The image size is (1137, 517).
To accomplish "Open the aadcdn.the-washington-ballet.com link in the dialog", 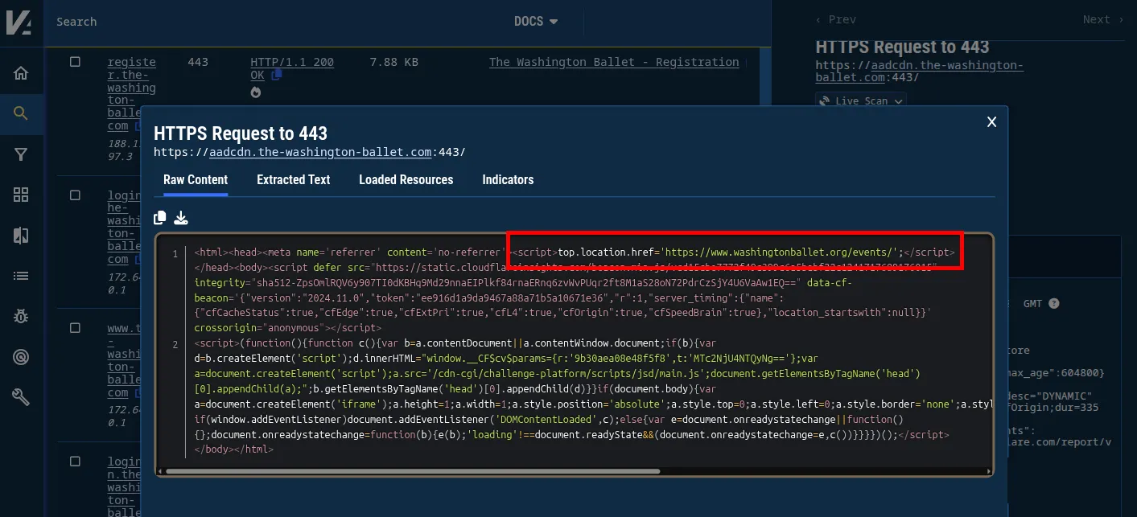I will coord(320,152).
